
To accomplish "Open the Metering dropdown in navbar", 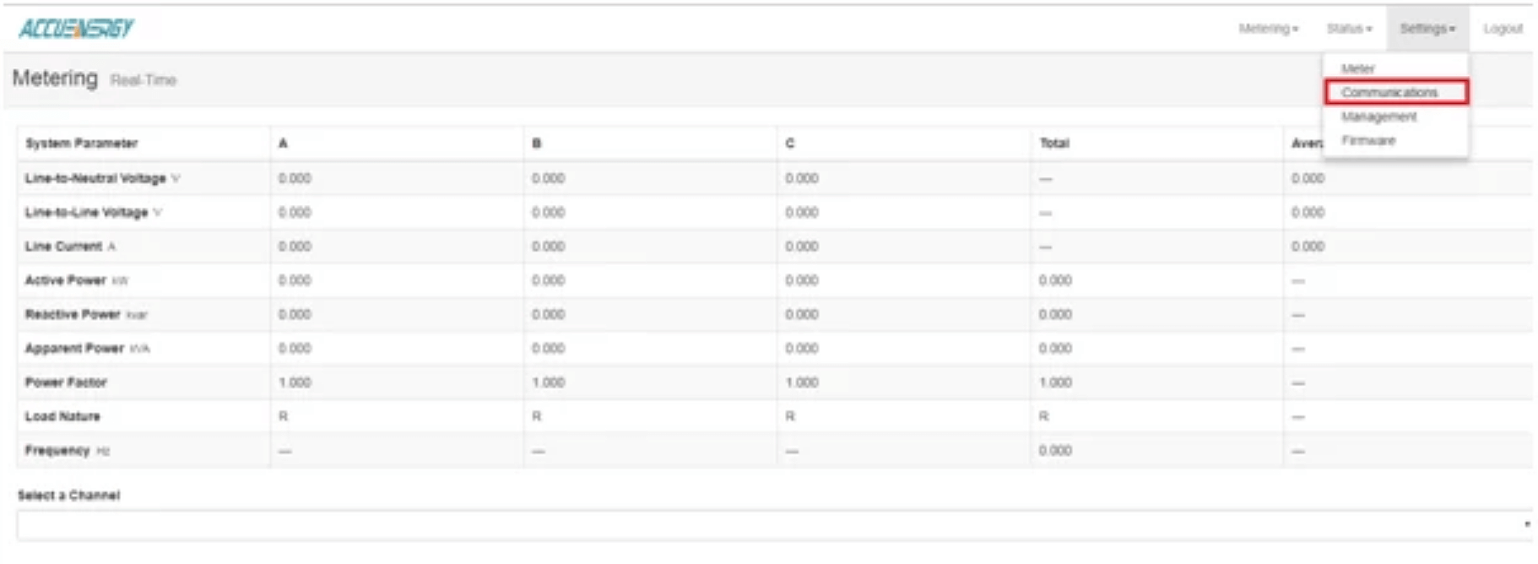I will 1268,29.
